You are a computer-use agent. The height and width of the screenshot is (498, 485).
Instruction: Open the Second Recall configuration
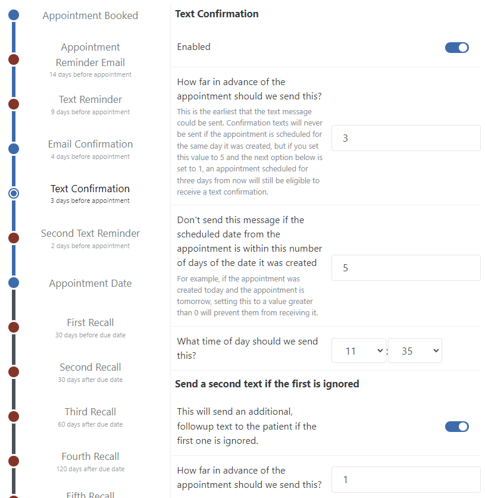(x=90, y=367)
